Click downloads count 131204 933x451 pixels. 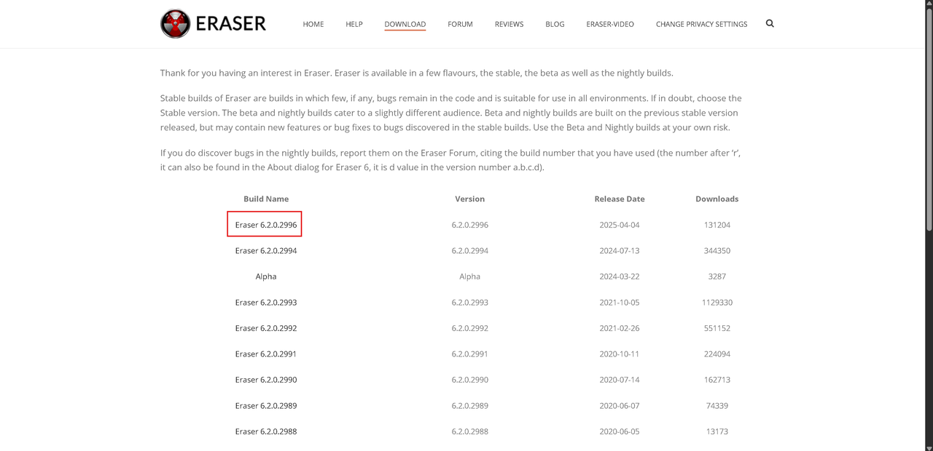717,225
